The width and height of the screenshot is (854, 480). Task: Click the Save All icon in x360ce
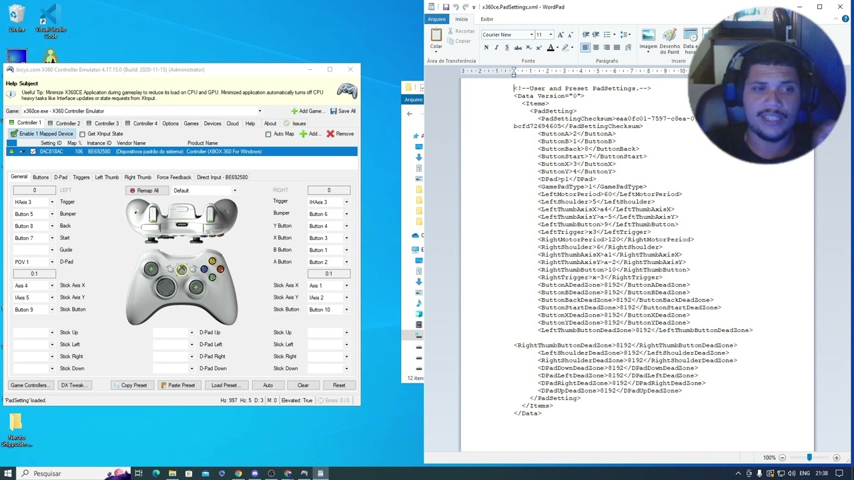(x=333, y=111)
